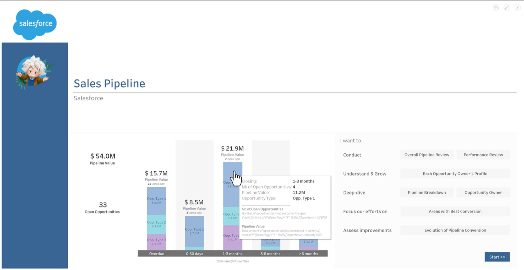Select Opp. Type 1 segment in 0-30 days bar
524x270 pixels.
(x=194, y=231)
